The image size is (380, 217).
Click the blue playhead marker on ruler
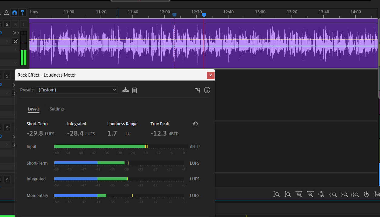pos(204,15)
